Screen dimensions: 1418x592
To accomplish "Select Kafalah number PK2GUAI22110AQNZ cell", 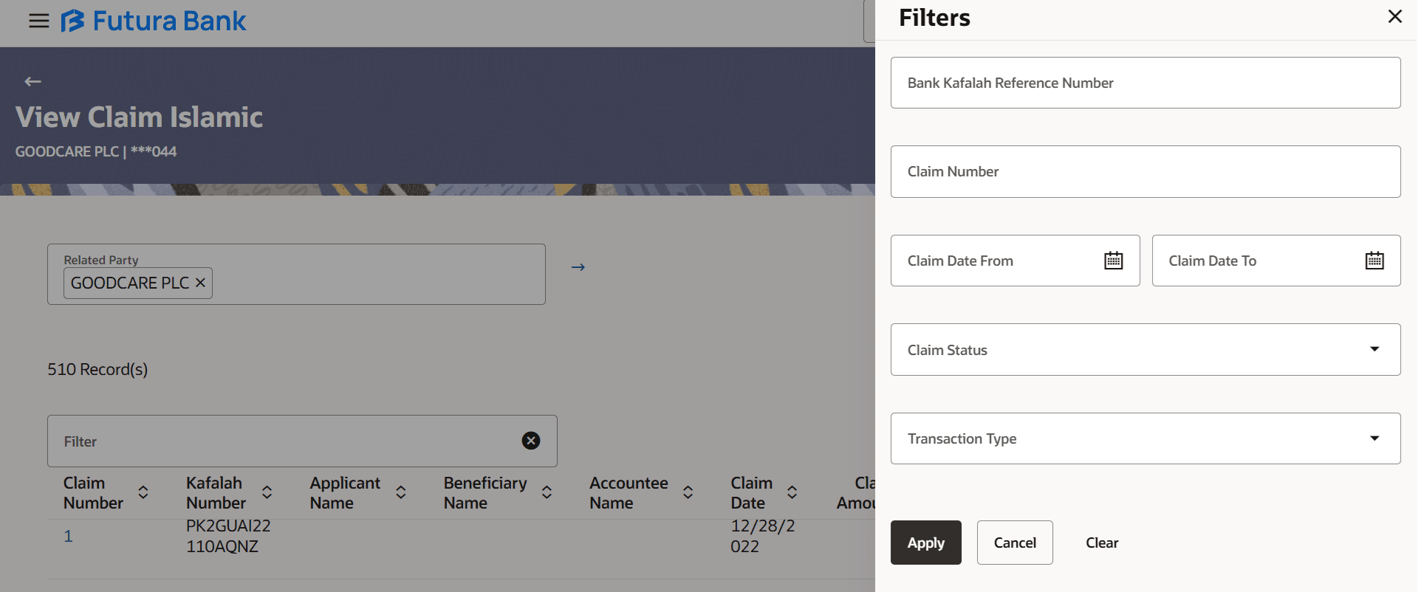I will click(x=228, y=536).
